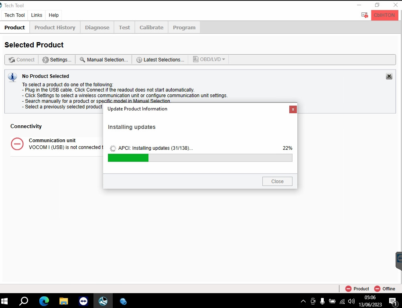Click the spinning loading icon beside APCI

pyautogui.click(x=113, y=148)
